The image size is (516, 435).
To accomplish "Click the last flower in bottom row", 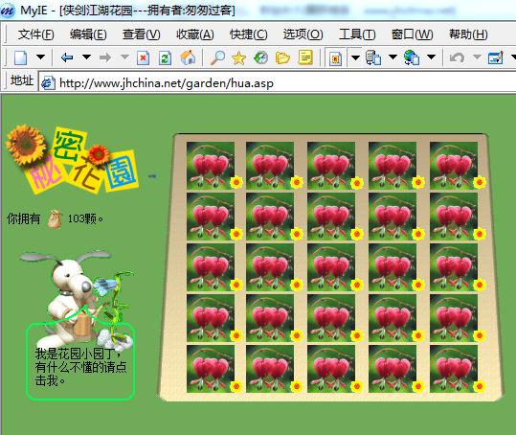I will [454, 369].
